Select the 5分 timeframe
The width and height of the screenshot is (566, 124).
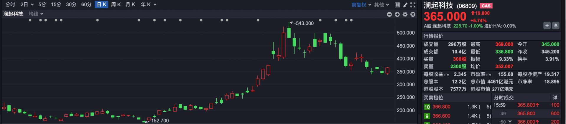42,5
